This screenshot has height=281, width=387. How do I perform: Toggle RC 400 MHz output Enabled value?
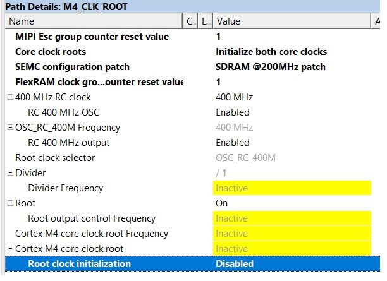233,143
